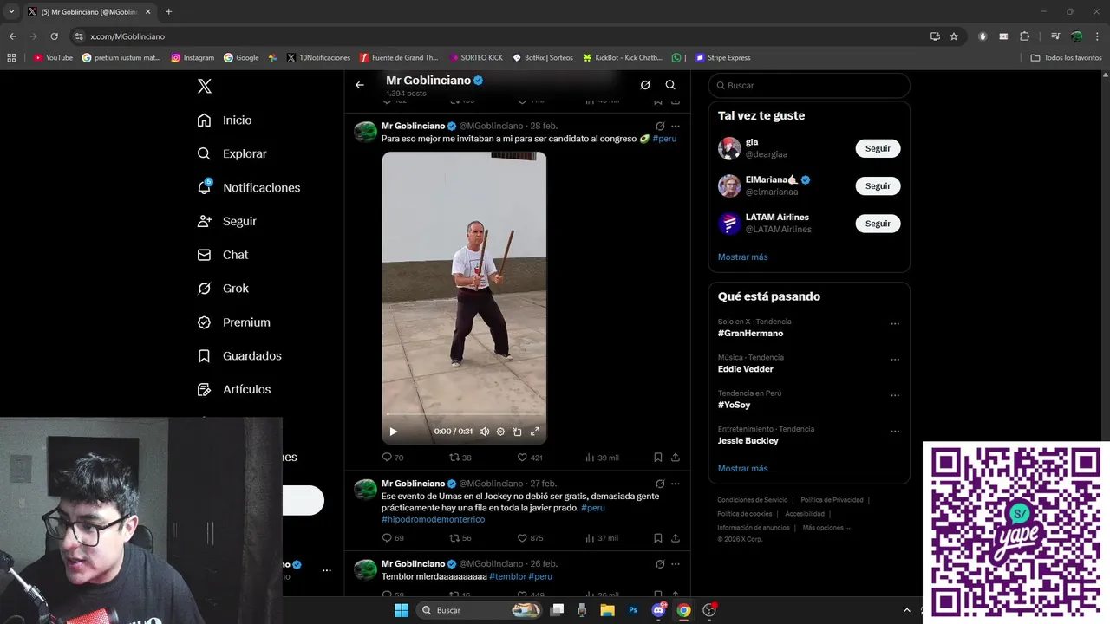Viewport: 1110px width, 624px height.
Task: Open Seguir in the sidebar
Action: coord(226,221)
